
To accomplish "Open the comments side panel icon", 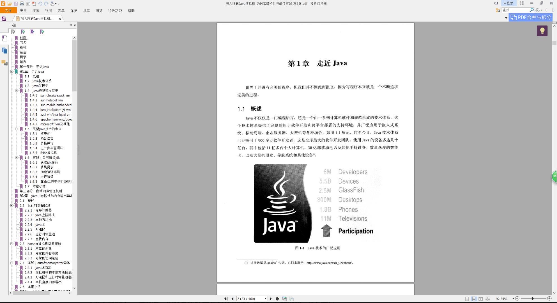I will tap(4, 63).
